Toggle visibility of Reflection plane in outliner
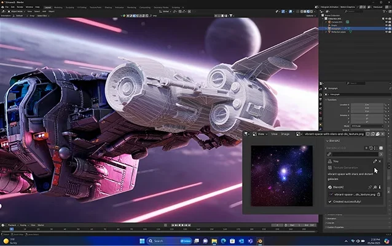The height and width of the screenshot is (246, 392). click(x=386, y=32)
